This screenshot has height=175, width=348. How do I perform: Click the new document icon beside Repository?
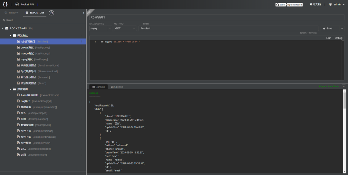pos(52,13)
